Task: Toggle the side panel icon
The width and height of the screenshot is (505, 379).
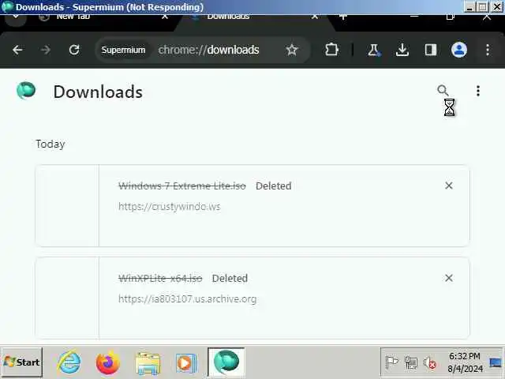Action: click(x=431, y=50)
